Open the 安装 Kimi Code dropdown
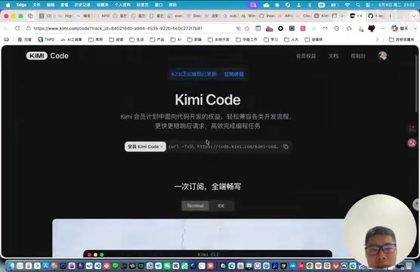This screenshot has width=420, height=272. point(145,147)
